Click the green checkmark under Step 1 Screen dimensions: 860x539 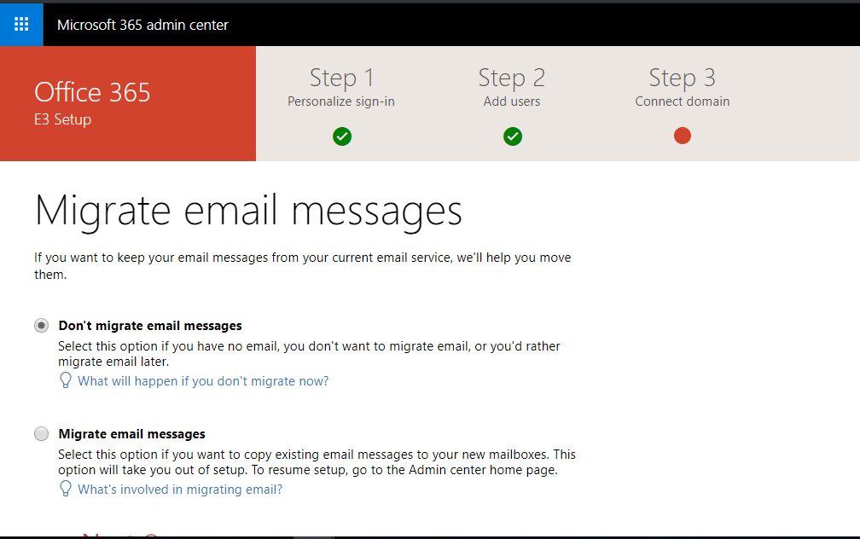(x=341, y=136)
